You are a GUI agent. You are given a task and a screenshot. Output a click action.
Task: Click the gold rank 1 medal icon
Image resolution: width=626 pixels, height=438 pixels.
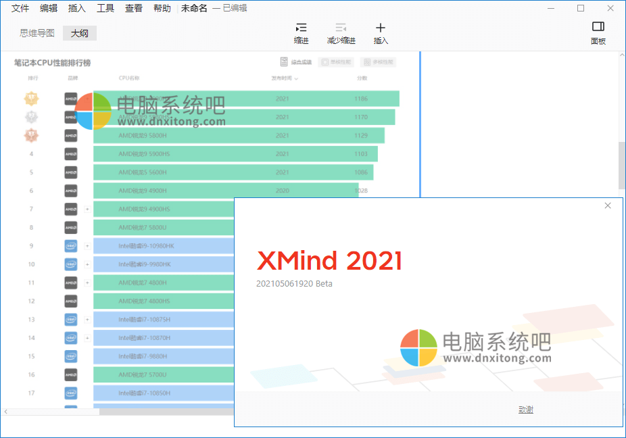[x=31, y=99]
